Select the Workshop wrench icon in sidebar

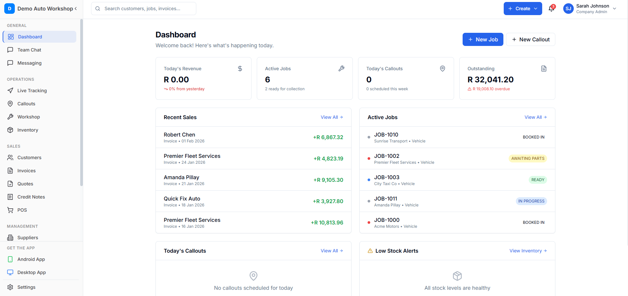coord(11,116)
